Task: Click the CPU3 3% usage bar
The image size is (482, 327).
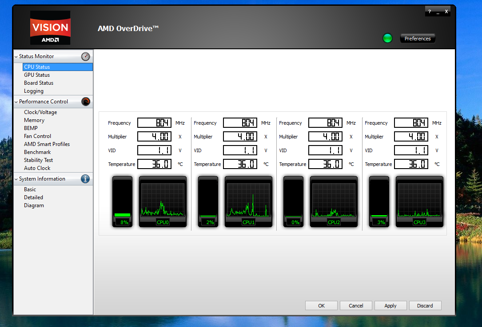Action: [x=379, y=202]
